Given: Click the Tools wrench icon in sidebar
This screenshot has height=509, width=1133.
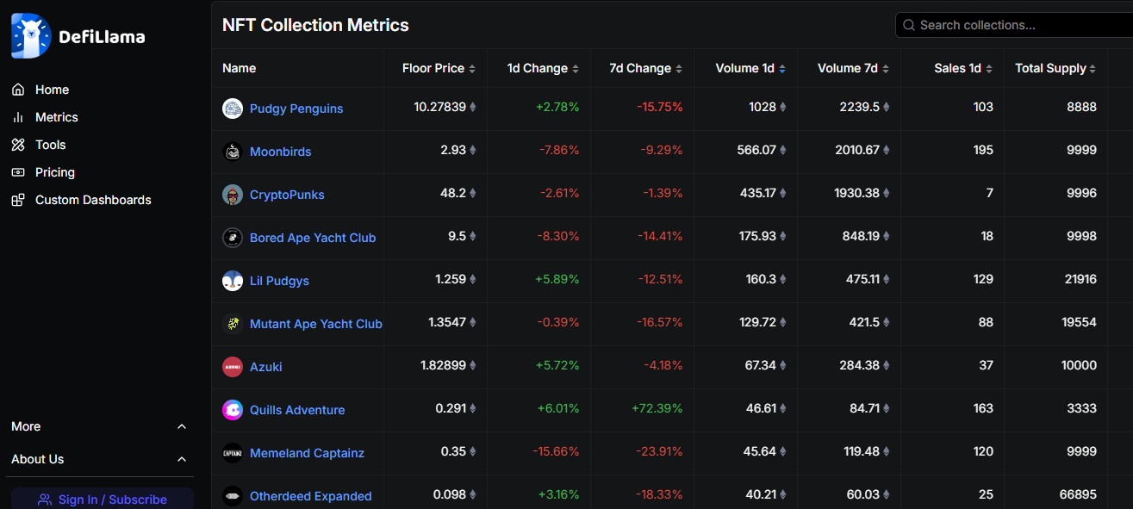Looking at the screenshot, I should click(18, 145).
